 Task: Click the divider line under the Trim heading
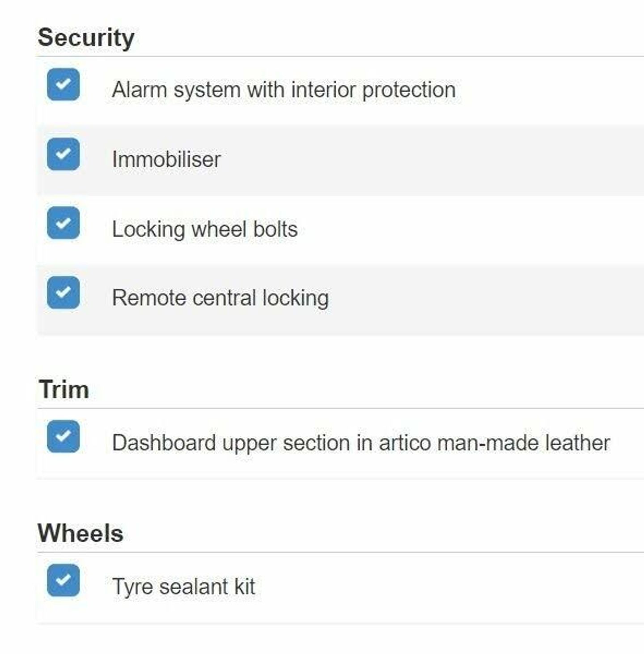[x=340, y=408]
